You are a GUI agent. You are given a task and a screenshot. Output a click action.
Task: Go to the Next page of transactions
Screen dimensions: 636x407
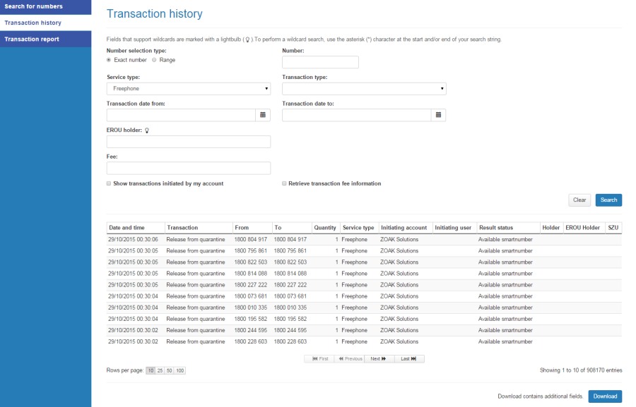pos(378,358)
